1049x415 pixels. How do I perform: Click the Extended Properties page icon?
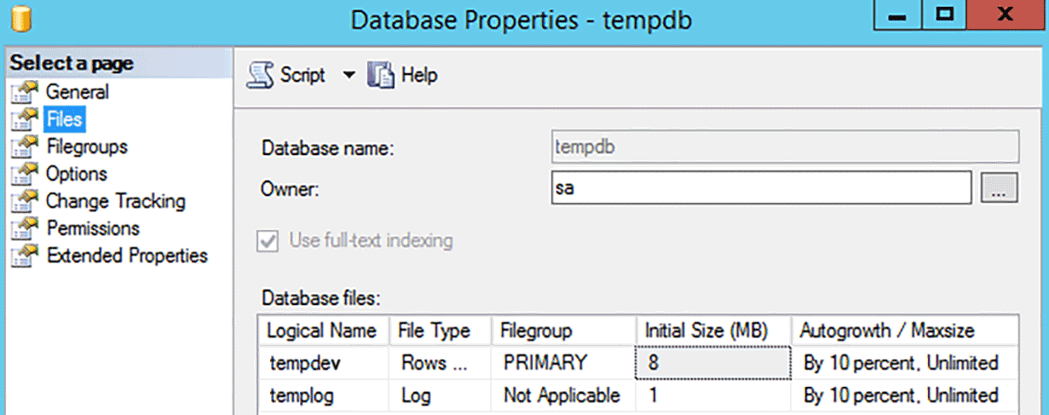[25, 255]
